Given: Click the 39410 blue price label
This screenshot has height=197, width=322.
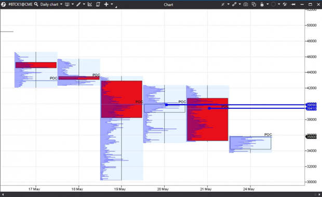Looking at the screenshot, I should (x=311, y=108).
